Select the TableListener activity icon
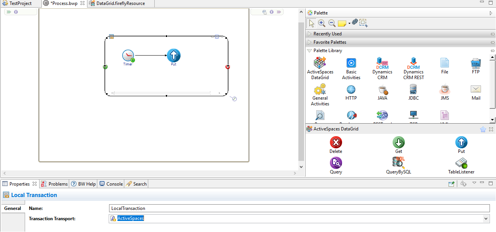Viewport: 496px width, 232px height. pos(461,163)
